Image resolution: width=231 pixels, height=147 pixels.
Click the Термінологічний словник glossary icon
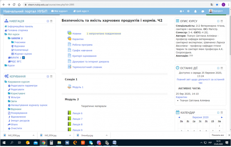pyautogui.click(x=69, y=67)
